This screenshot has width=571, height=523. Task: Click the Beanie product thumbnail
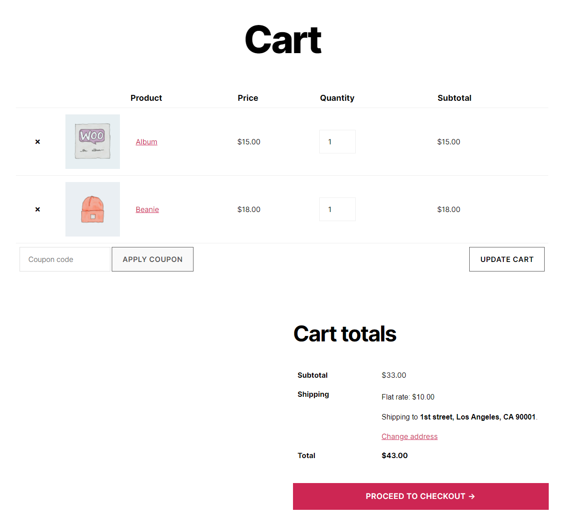tap(92, 209)
